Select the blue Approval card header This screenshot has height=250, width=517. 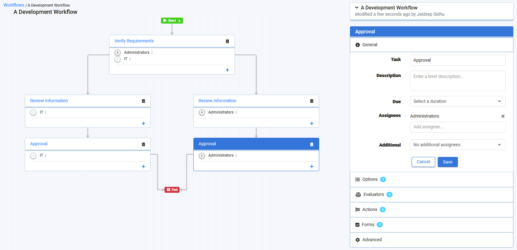coord(256,144)
